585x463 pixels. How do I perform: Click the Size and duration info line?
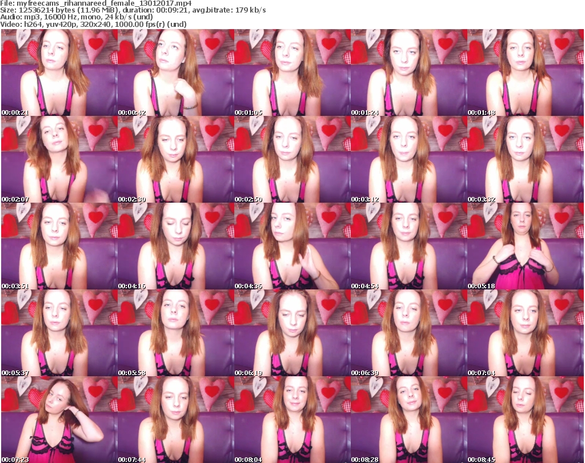click(x=133, y=10)
